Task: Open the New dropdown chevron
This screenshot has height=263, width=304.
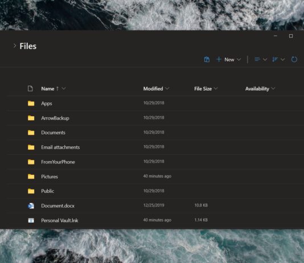Action: tap(239, 60)
